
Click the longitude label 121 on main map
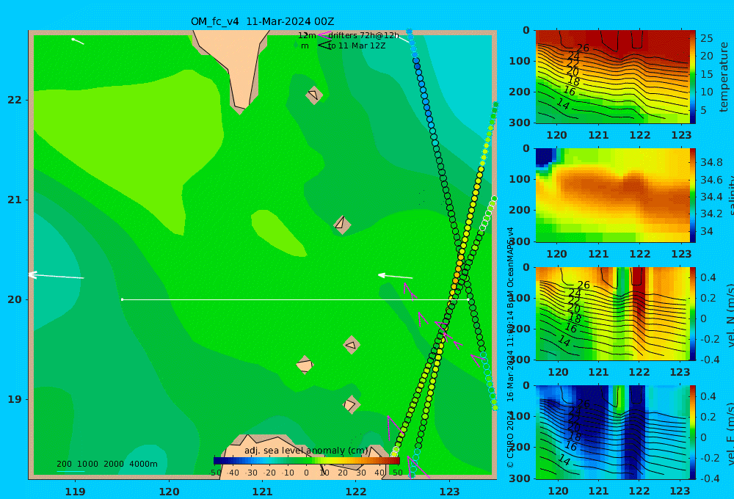tap(263, 492)
